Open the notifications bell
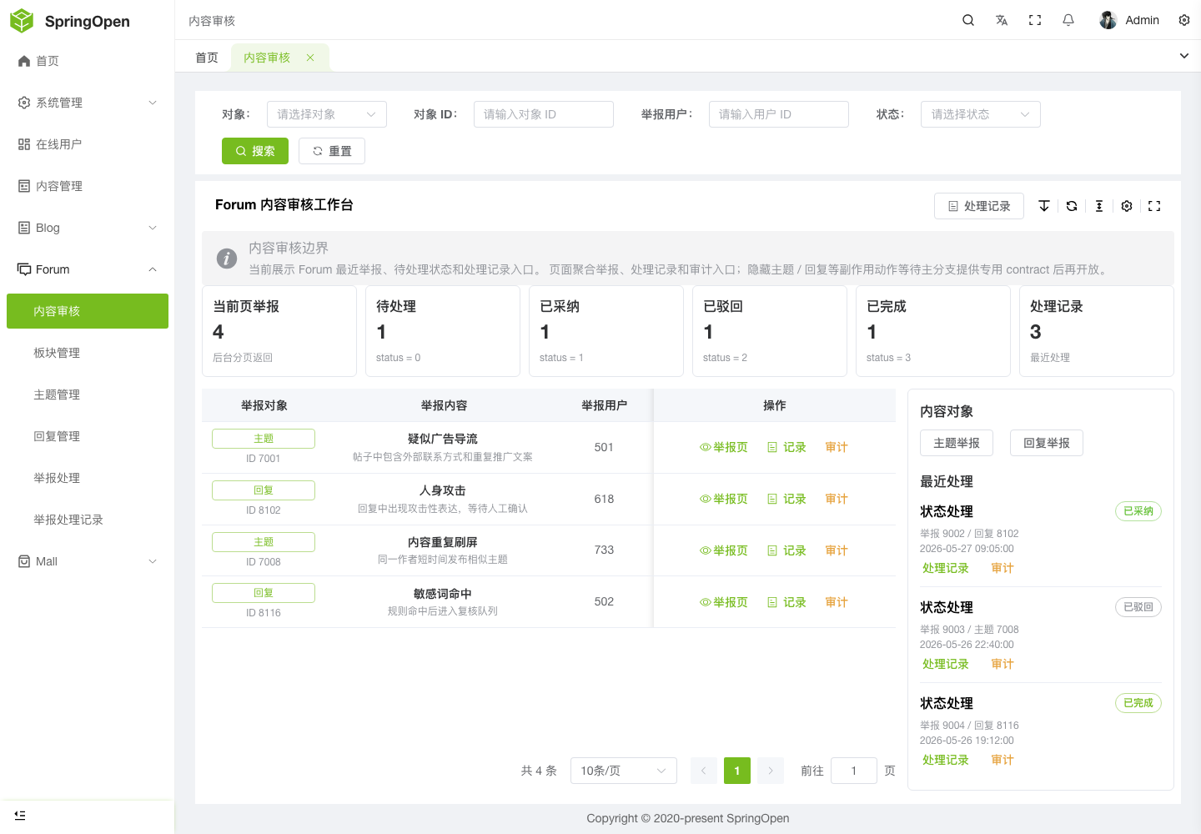 pos(1068,20)
